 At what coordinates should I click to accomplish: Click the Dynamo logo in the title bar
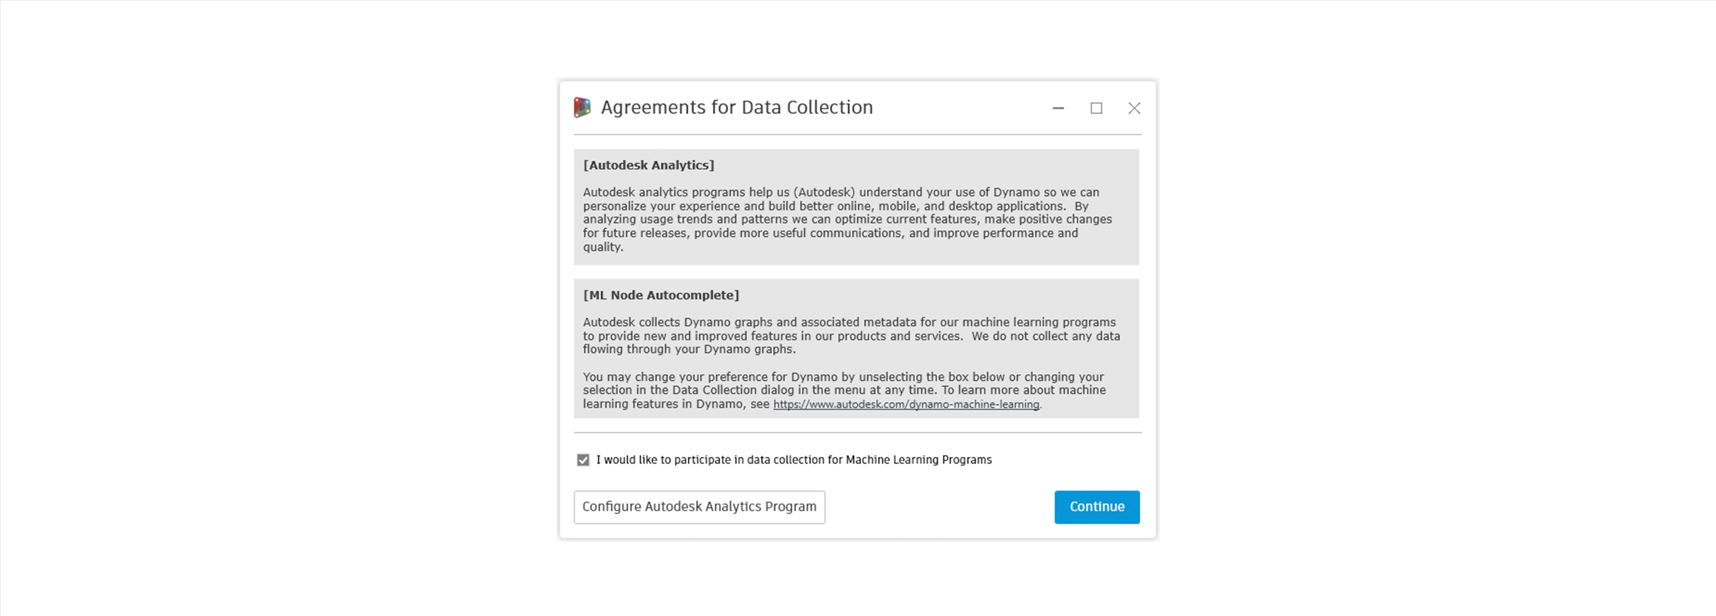point(582,108)
